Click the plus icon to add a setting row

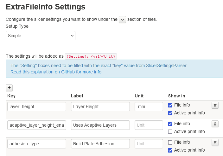click(x=9, y=88)
